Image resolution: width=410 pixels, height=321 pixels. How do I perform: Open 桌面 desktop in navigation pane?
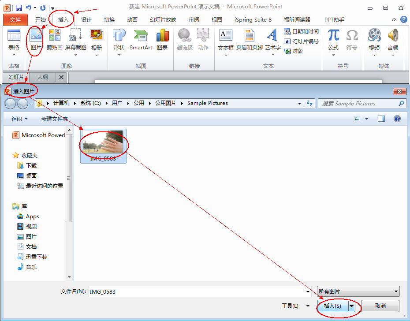[27, 176]
